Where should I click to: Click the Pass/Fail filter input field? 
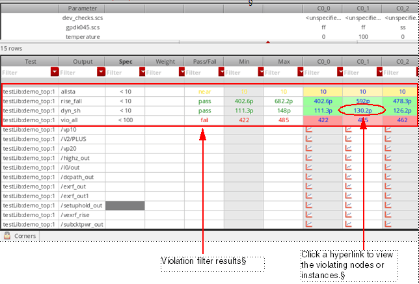(x=202, y=72)
